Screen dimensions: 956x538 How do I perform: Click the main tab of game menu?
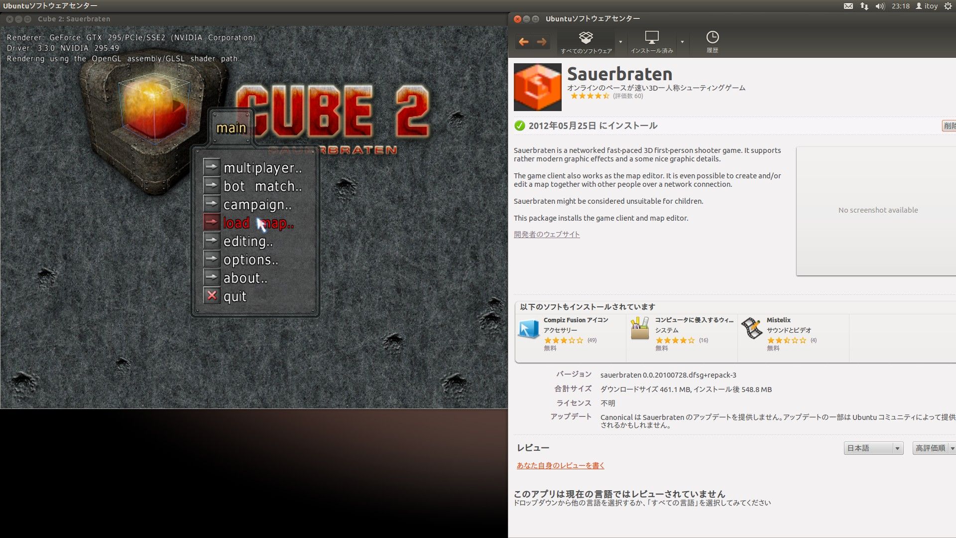(x=232, y=128)
